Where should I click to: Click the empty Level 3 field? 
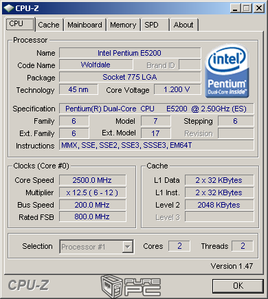pos(219,217)
